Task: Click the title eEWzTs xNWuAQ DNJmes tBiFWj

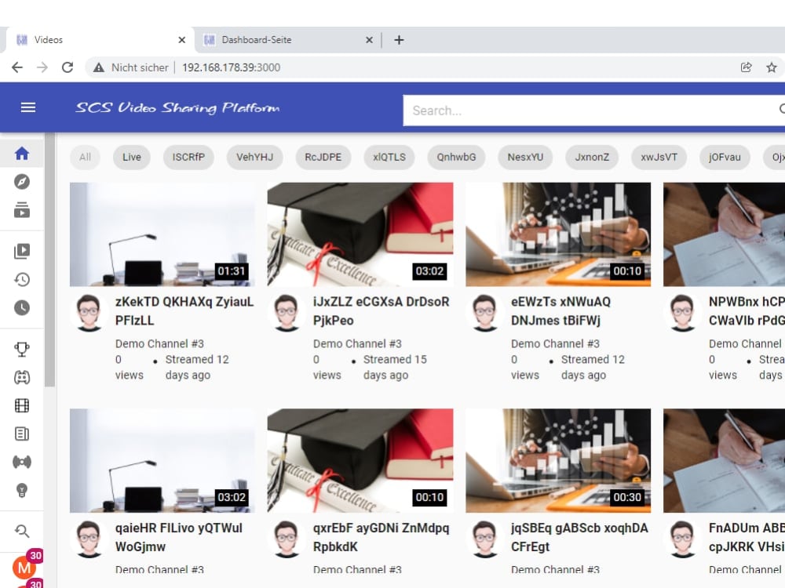Action: pyautogui.click(x=560, y=311)
